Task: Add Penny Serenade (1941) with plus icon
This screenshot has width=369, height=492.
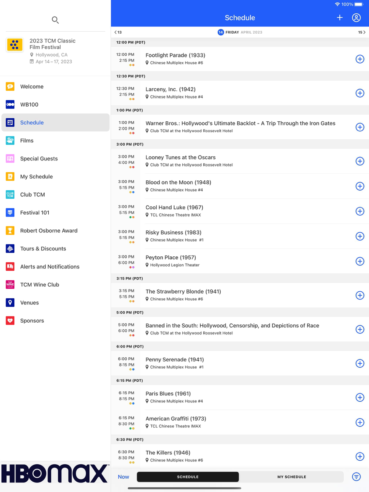Action: coord(360,363)
